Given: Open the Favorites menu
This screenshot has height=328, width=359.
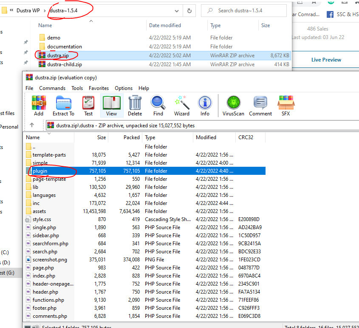Looking at the screenshot, I should 99,88.
